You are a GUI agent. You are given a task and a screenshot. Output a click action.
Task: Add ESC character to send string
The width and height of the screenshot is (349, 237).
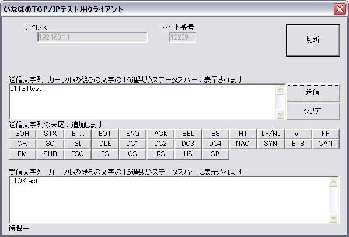(x=78, y=154)
